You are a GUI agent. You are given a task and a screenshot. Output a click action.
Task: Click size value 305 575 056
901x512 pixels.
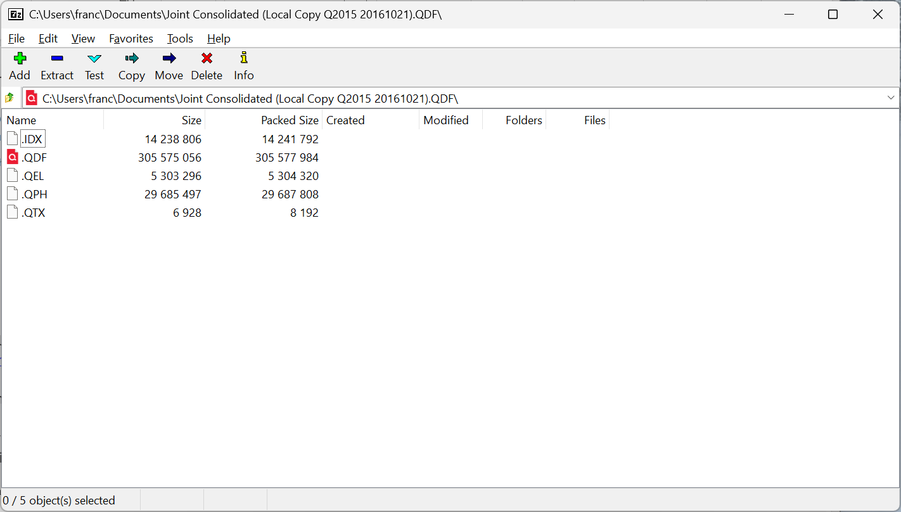(x=170, y=157)
